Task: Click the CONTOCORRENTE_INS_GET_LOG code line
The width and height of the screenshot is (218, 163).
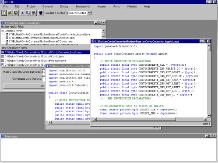Action: tap(147, 91)
